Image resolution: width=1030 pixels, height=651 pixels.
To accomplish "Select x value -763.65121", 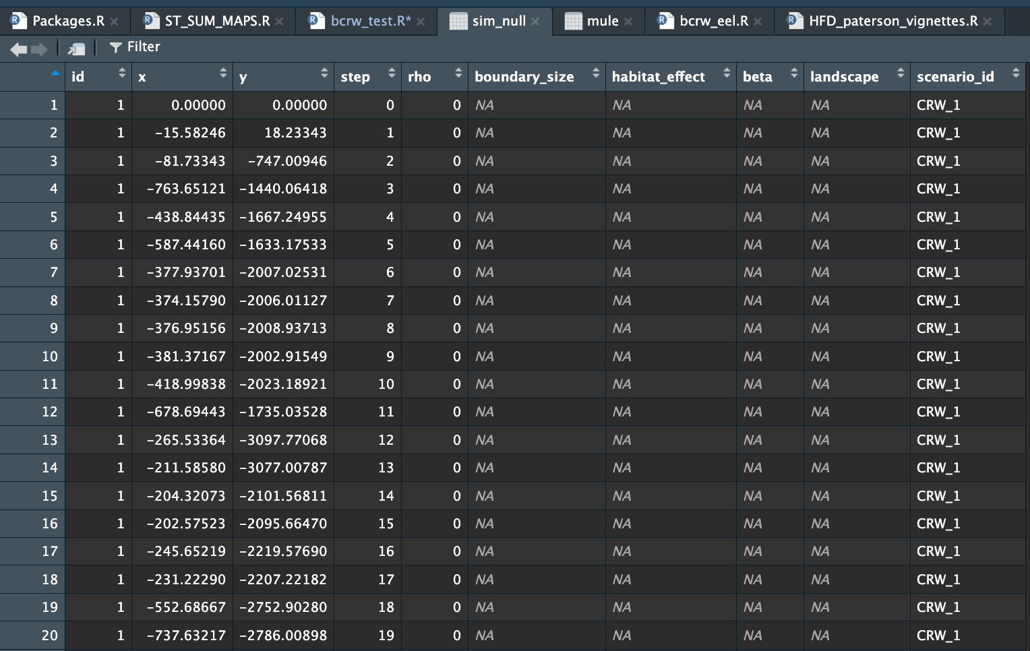I will [x=186, y=189].
